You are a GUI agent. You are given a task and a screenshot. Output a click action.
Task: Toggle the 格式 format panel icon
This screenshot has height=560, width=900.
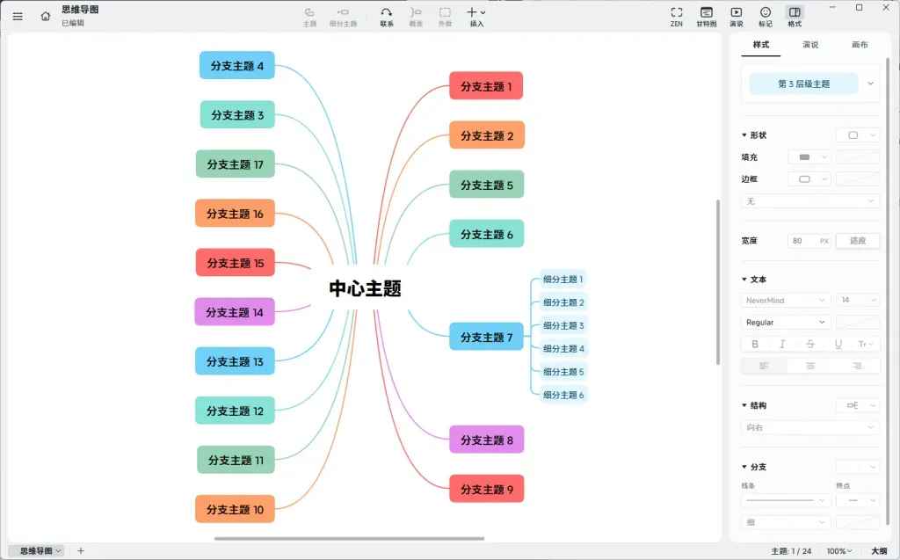[x=795, y=12]
